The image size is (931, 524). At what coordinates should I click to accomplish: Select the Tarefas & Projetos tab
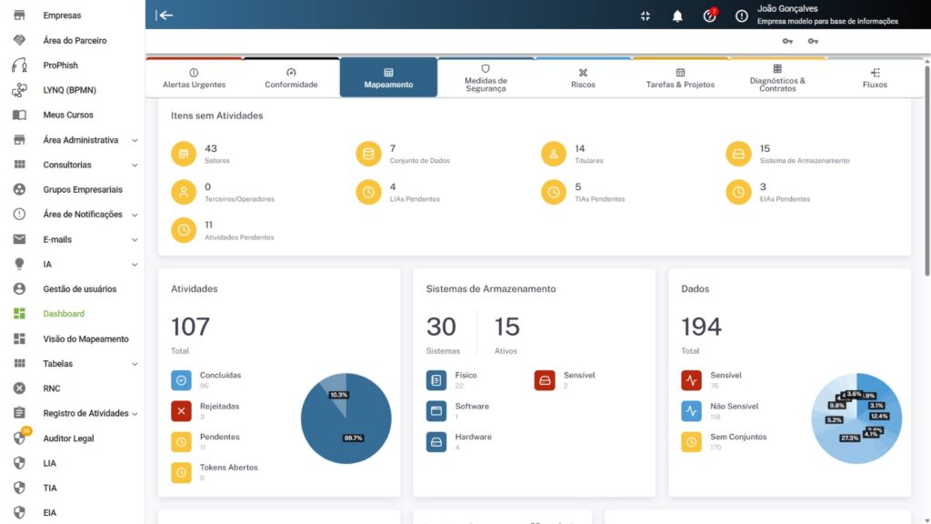[x=680, y=78]
